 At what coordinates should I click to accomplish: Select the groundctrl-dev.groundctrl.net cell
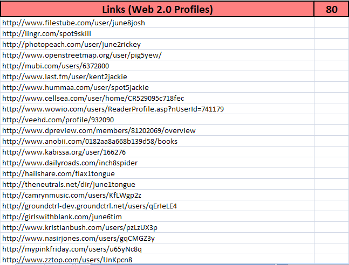[157, 206]
